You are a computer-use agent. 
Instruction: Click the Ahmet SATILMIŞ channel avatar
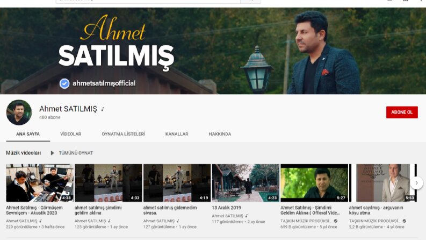[19, 112]
